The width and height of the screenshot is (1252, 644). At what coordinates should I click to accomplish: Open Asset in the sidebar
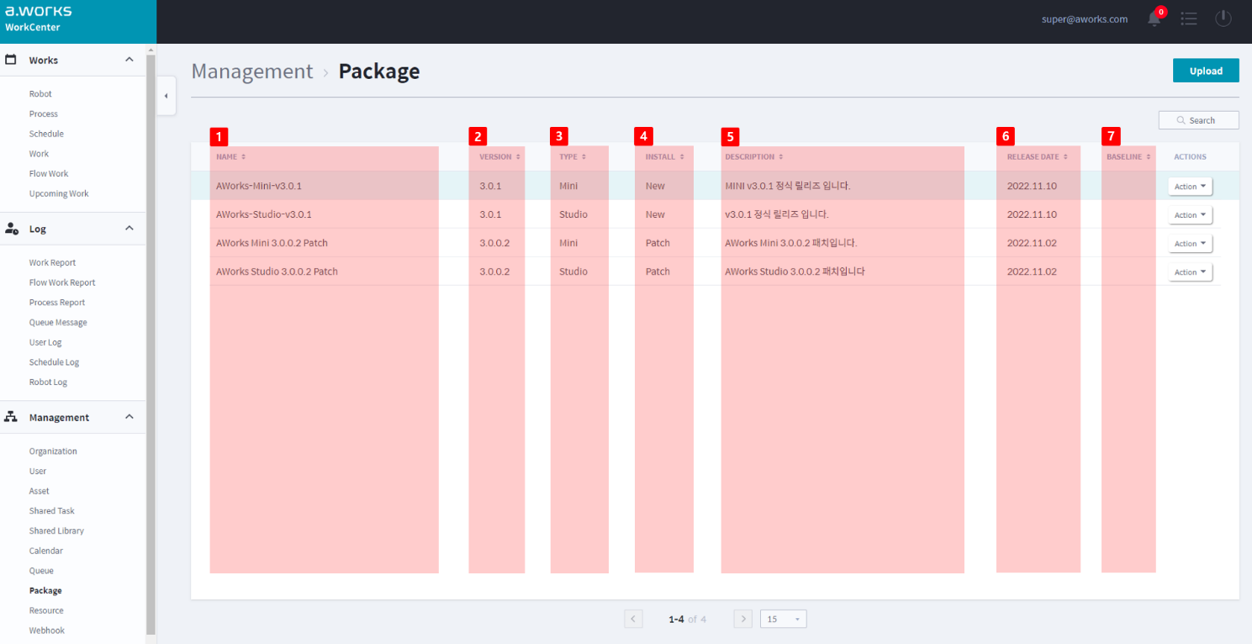pyautogui.click(x=40, y=491)
